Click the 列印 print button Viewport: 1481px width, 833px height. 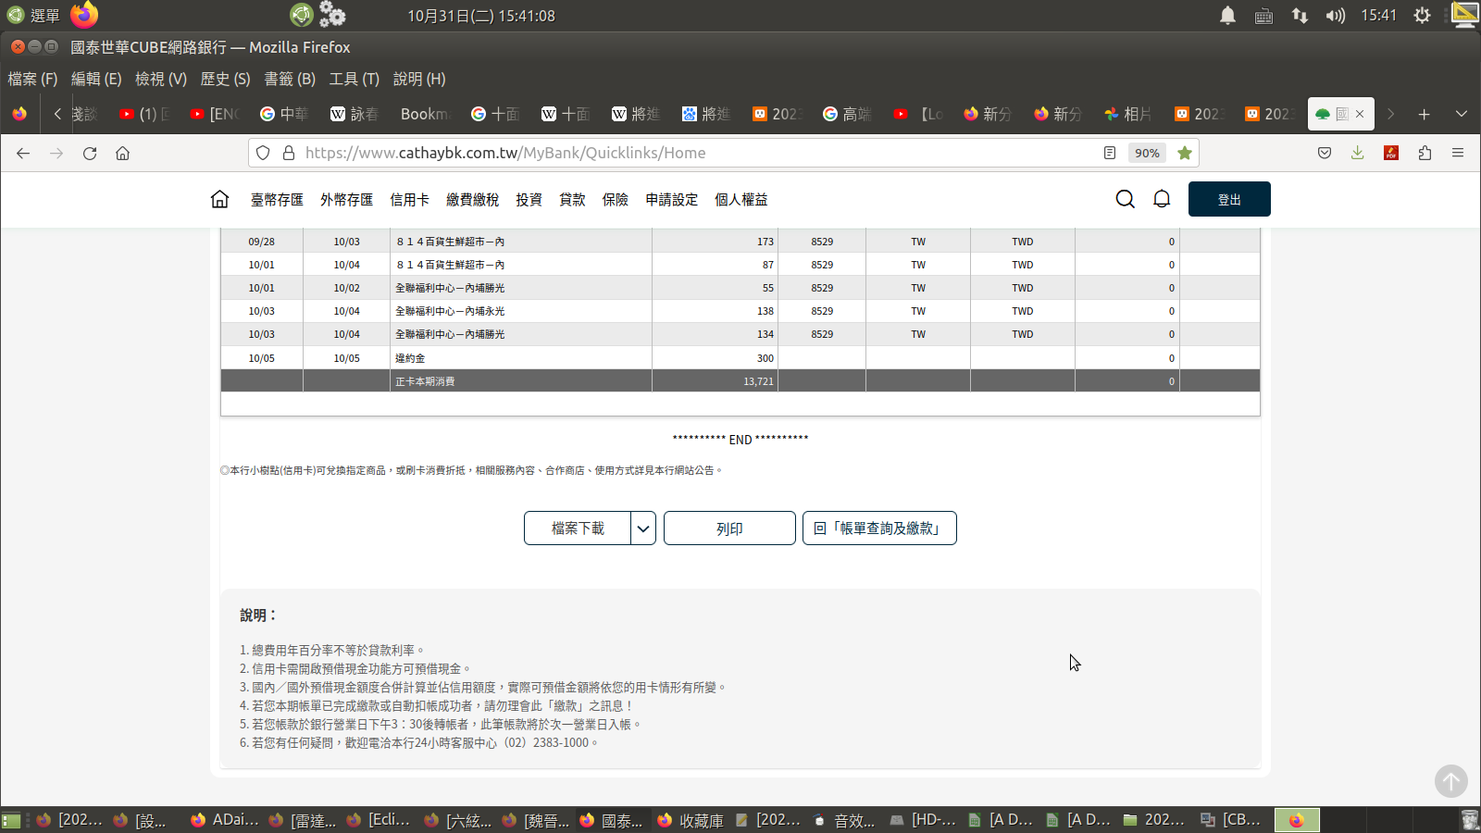pyautogui.click(x=729, y=528)
